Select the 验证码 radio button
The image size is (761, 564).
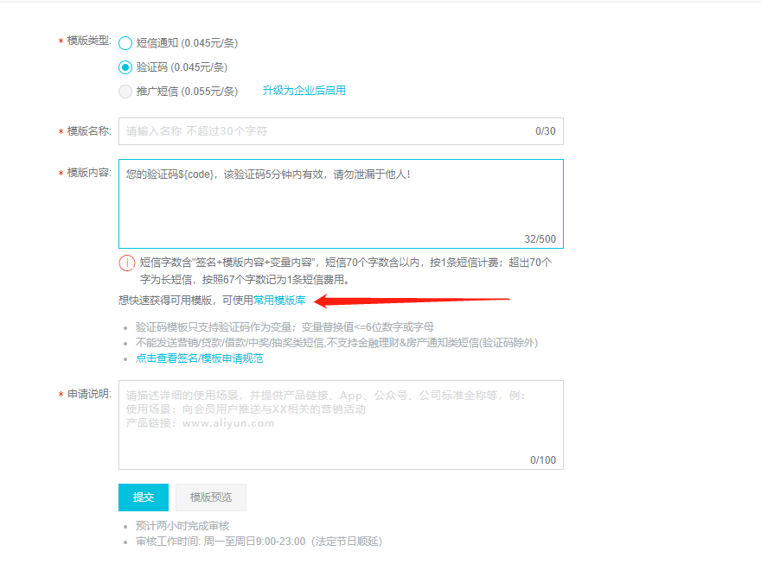tap(125, 67)
